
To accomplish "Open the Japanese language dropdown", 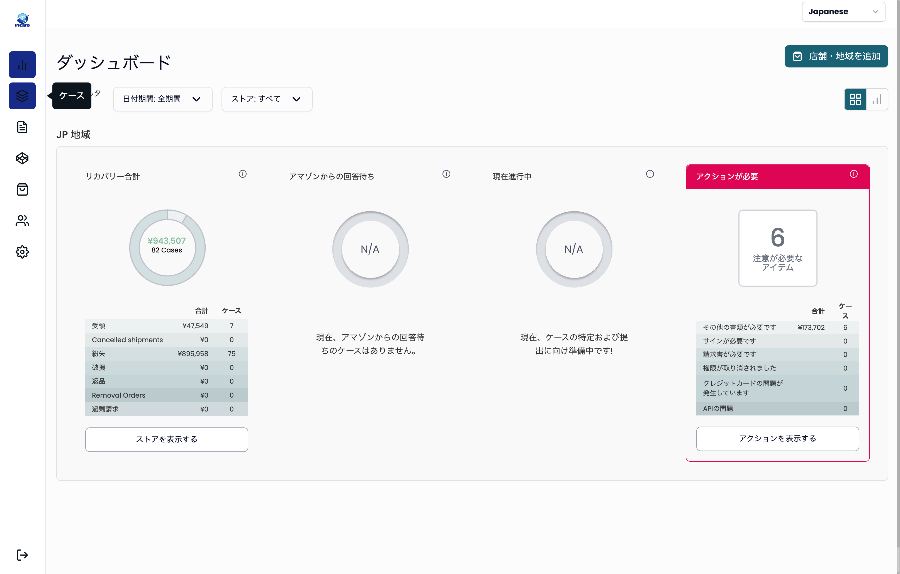I will click(x=843, y=12).
